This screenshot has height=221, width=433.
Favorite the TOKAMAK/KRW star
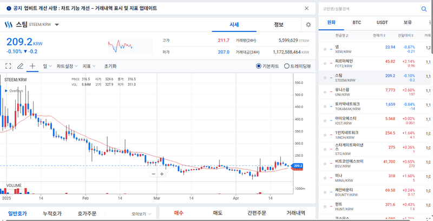coord(325,106)
